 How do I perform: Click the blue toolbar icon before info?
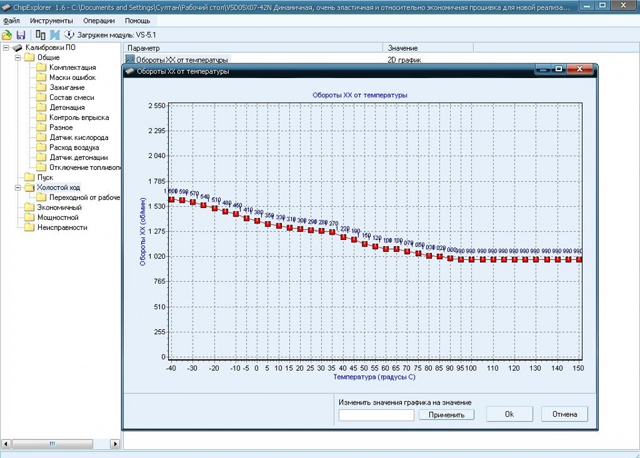[55, 34]
